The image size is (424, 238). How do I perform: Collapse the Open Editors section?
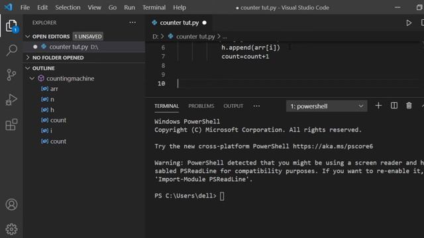click(x=28, y=36)
